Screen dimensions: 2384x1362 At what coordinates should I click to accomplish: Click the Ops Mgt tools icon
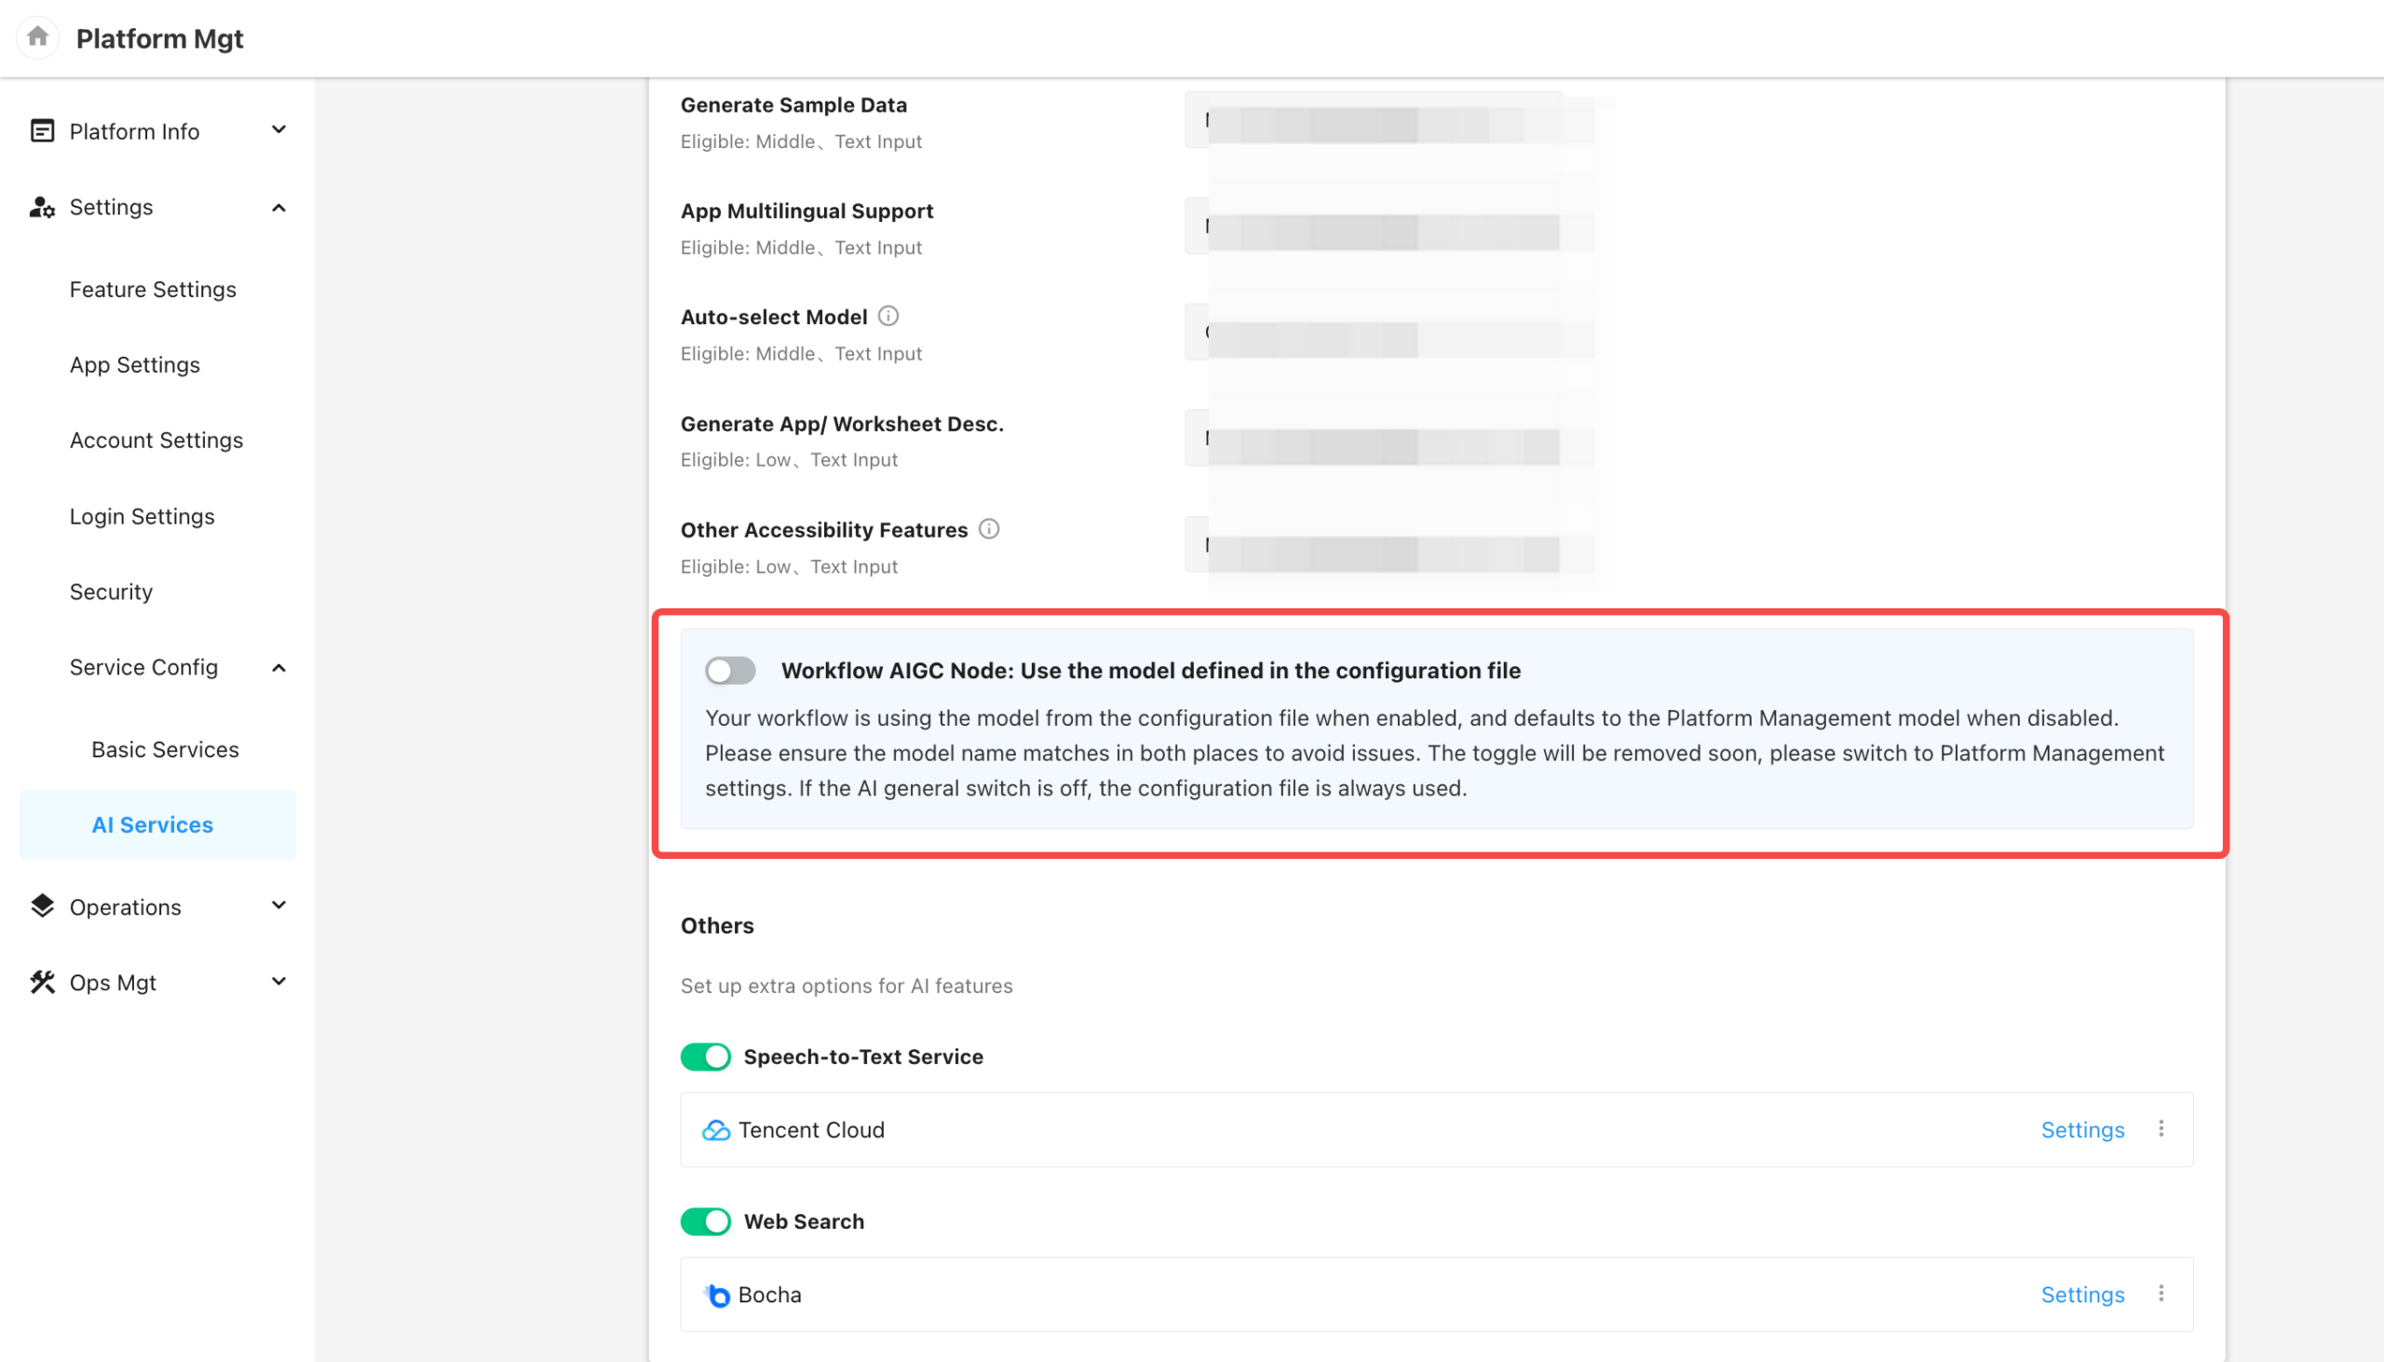[42, 982]
